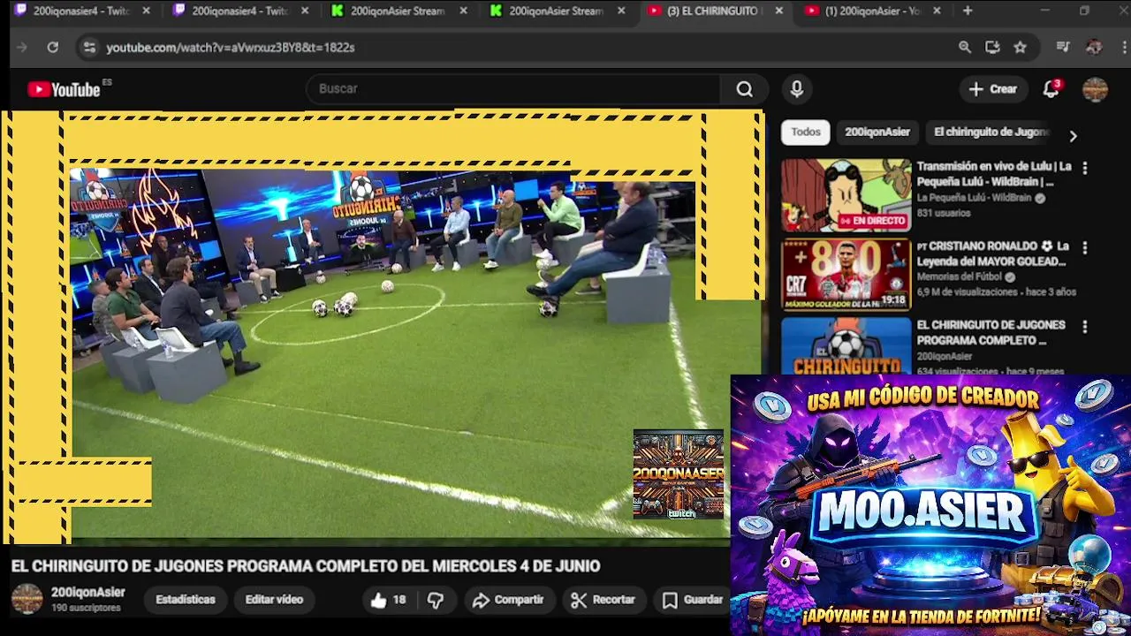Dislike the video with thumbs-down
The width and height of the screenshot is (1131, 636).
click(x=436, y=600)
